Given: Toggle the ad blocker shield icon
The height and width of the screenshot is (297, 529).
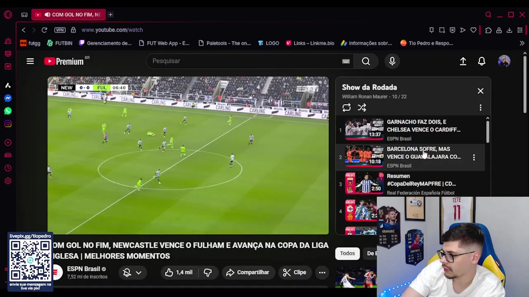Looking at the screenshot, I should (452, 30).
